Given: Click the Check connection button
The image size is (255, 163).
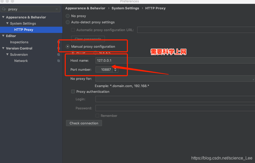Looking at the screenshot, I should [84, 123].
